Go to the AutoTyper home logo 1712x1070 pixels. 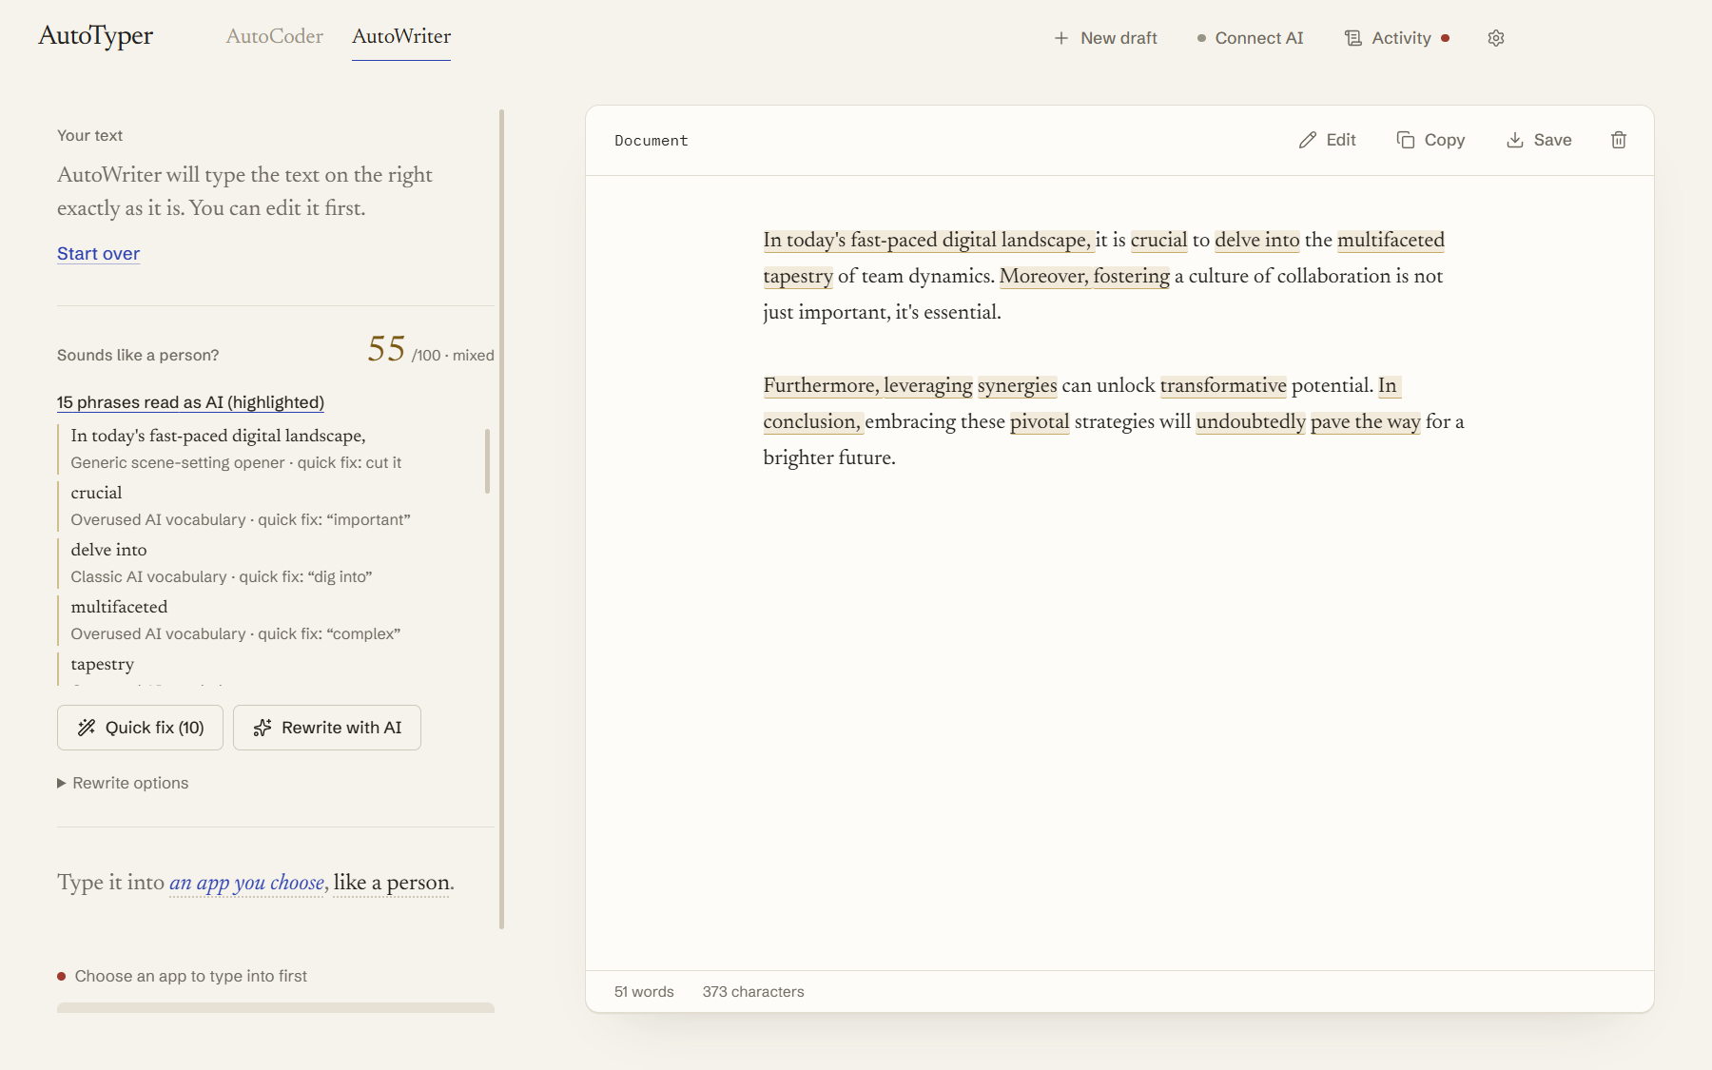[x=96, y=36]
